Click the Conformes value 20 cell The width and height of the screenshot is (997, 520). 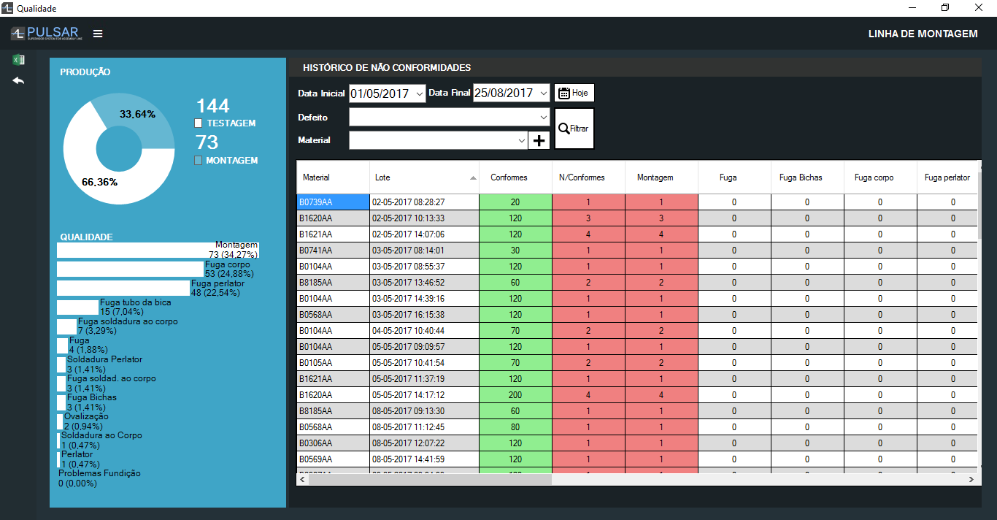point(516,202)
